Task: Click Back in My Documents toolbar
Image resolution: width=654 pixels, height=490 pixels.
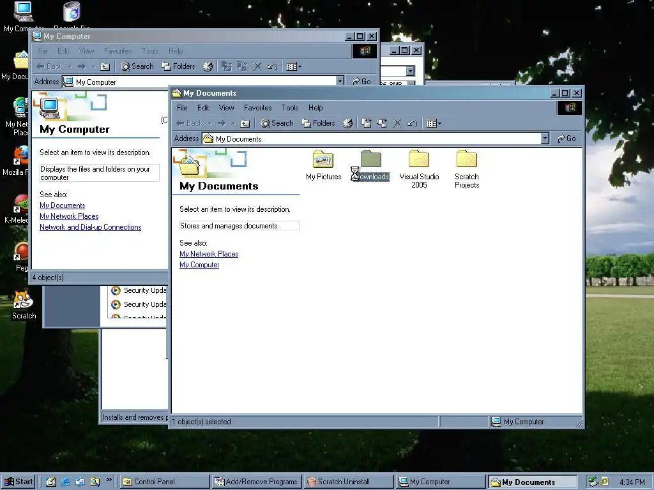Action: (x=189, y=123)
